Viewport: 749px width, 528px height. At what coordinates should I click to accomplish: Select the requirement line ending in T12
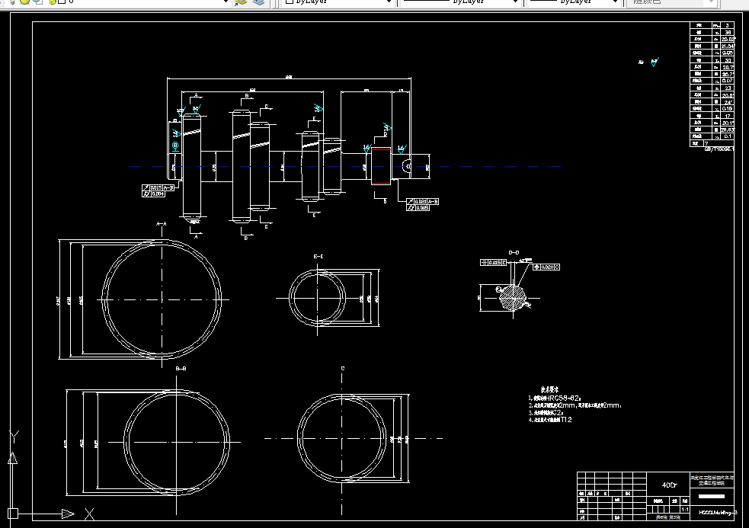(550, 420)
